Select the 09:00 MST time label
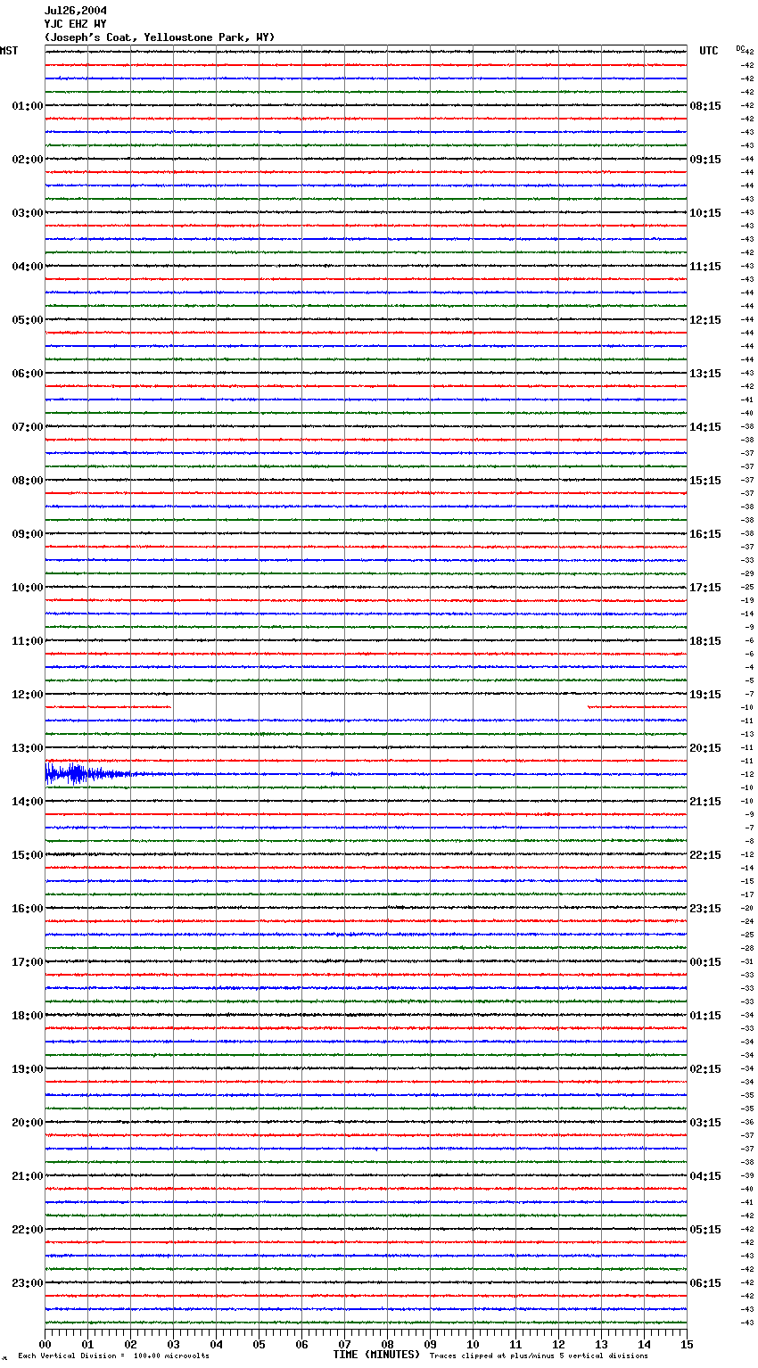The height and width of the screenshot is (1368, 758). click(28, 534)
